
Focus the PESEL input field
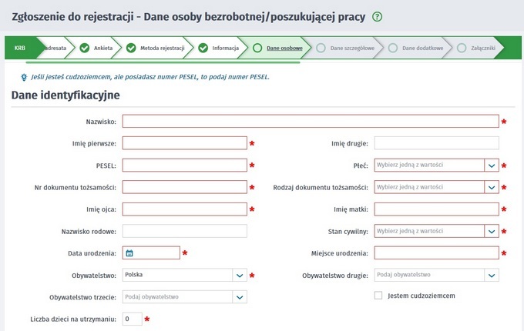click(x=184, y=165)
